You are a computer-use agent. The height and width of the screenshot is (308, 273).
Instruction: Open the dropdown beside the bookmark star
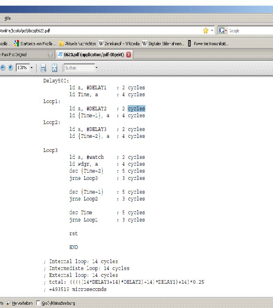coord(212,31)
